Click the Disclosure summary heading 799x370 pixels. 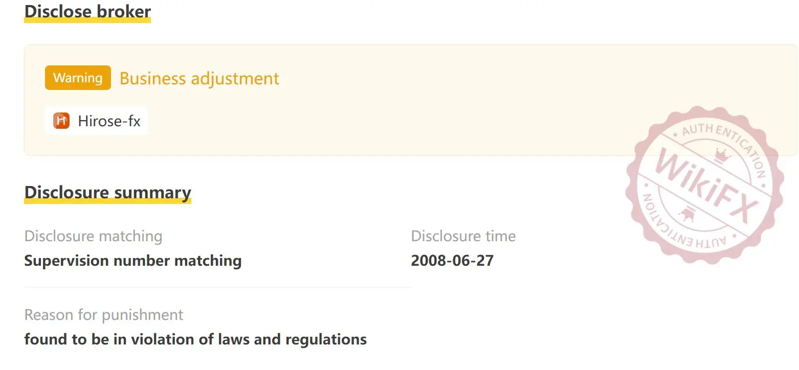[107, 192]
